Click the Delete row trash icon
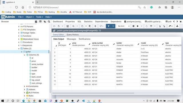 tap(95, 26)
